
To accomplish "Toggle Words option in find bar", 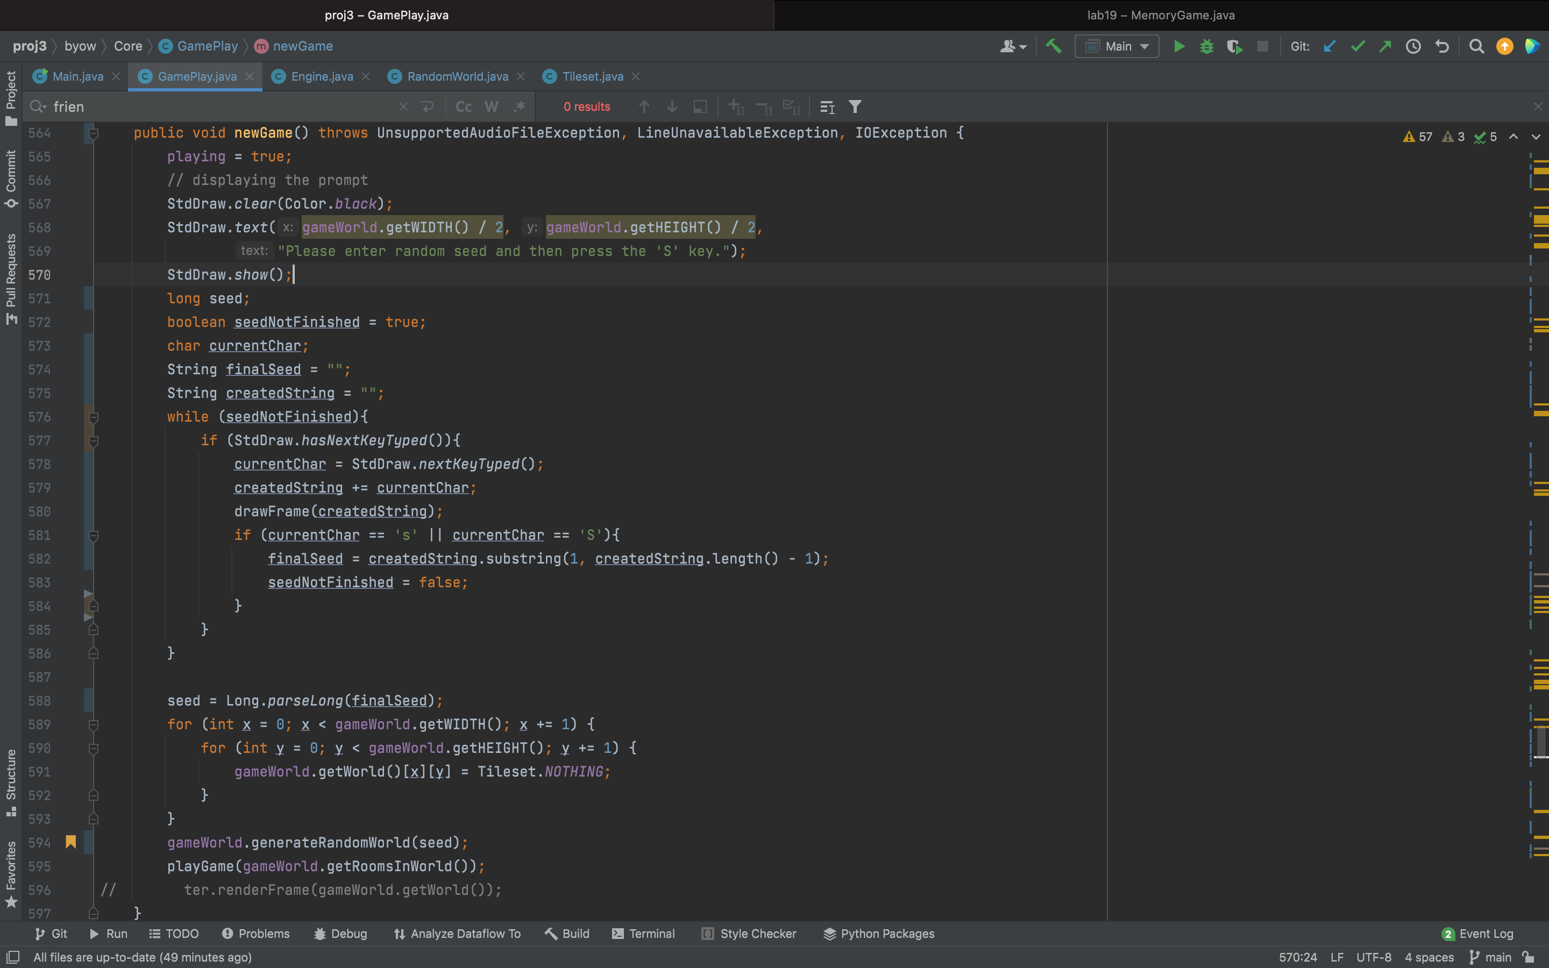I will coord(491,107).
